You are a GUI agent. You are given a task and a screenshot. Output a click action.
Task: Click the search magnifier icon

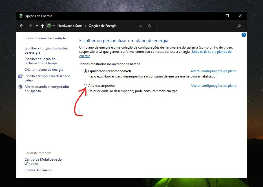point(239,26)
